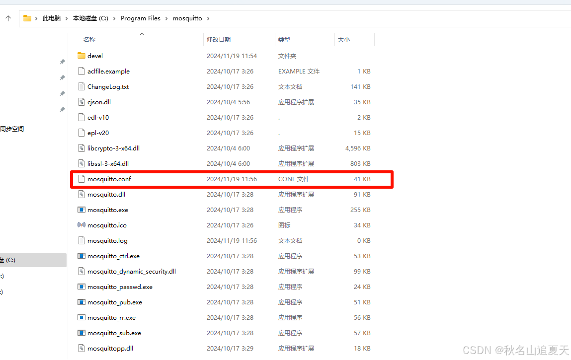Go to 此电脑 in the breadcrumb
The height and width of the screenshot is (360, 571).
[52, 18]
